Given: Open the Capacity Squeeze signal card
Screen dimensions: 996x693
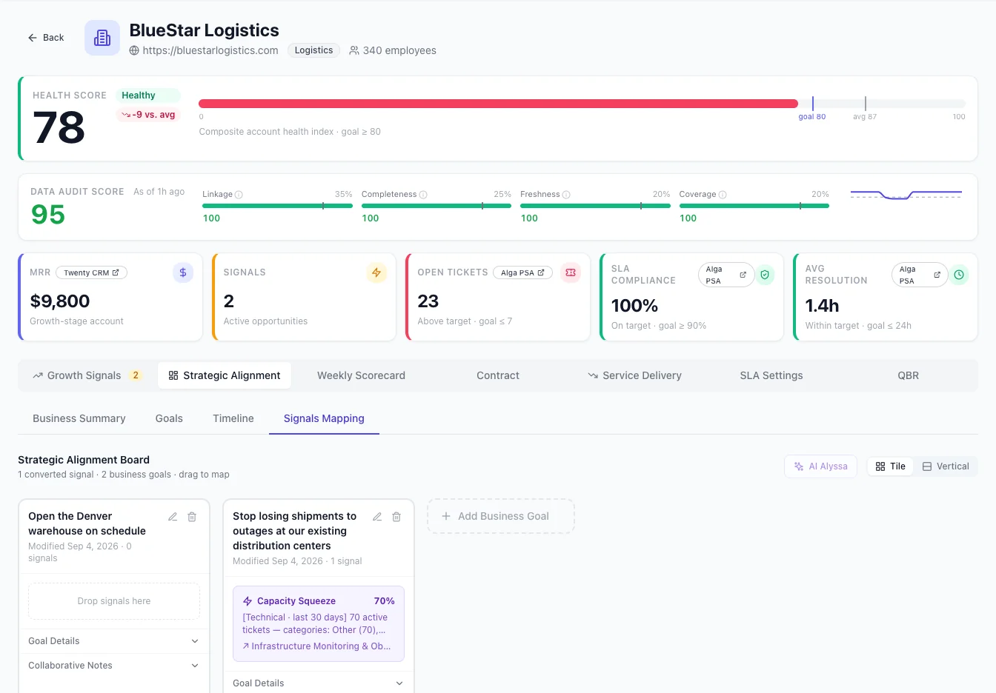Looking at the screenshot, I should pyautogui.click(x=319, y=623).
